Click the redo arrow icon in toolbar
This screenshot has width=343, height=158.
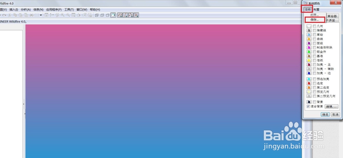coord(4,15)
